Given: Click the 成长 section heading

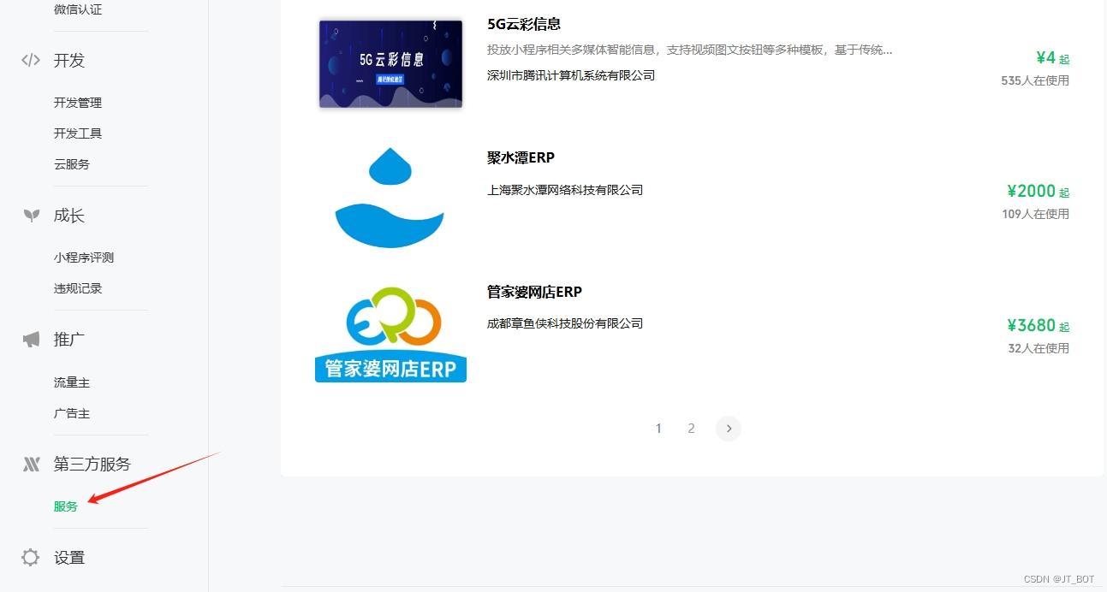Looking at the screenshot, I should pos(69,216).
